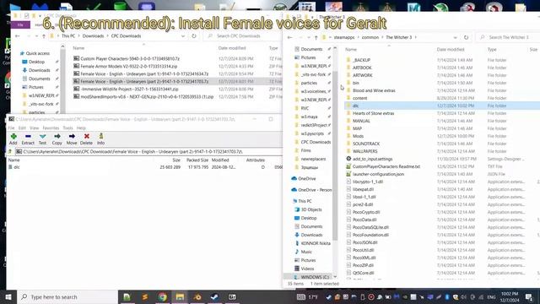The width and height of the screenshot is (540, 304).
Task: Open 3D Objects in Witcher 3 window sidebar
Action: [311, 209]
